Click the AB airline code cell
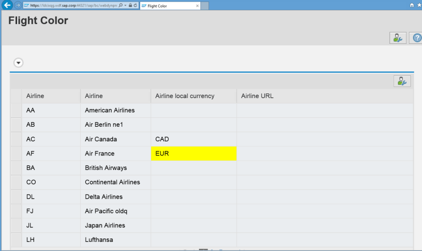 (51, 125)
